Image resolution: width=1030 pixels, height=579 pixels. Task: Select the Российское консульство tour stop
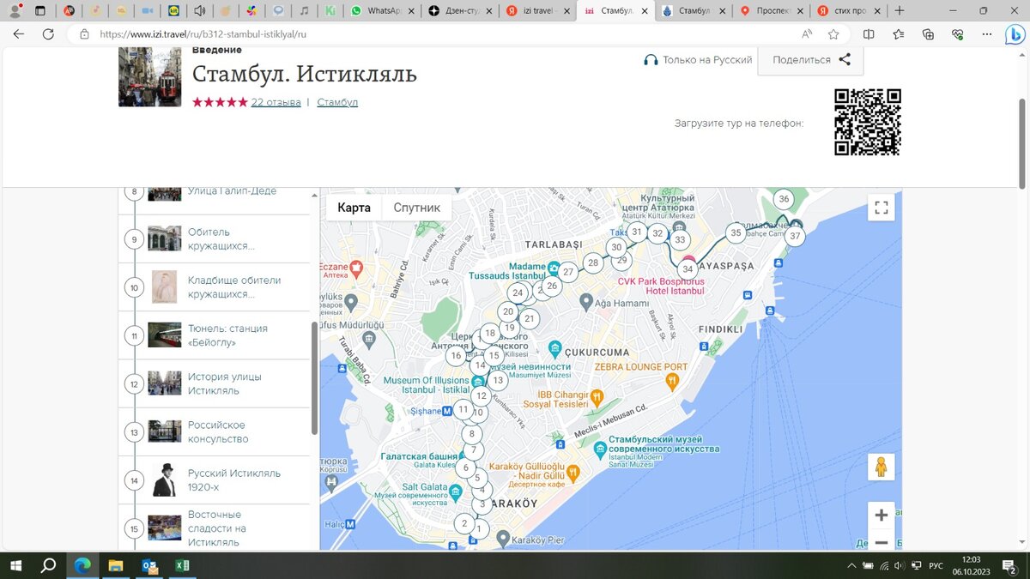point(216,431)
